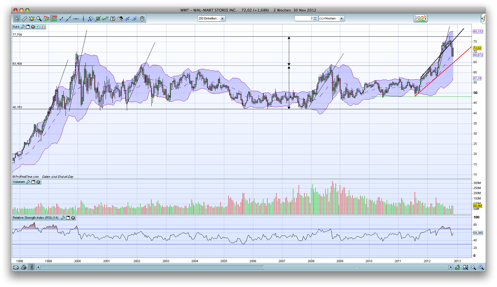Move the Kurs panel up with green arrow
The height and width of the screenshot is (287, 497).
pyautogui.click(x=38, y=27)
